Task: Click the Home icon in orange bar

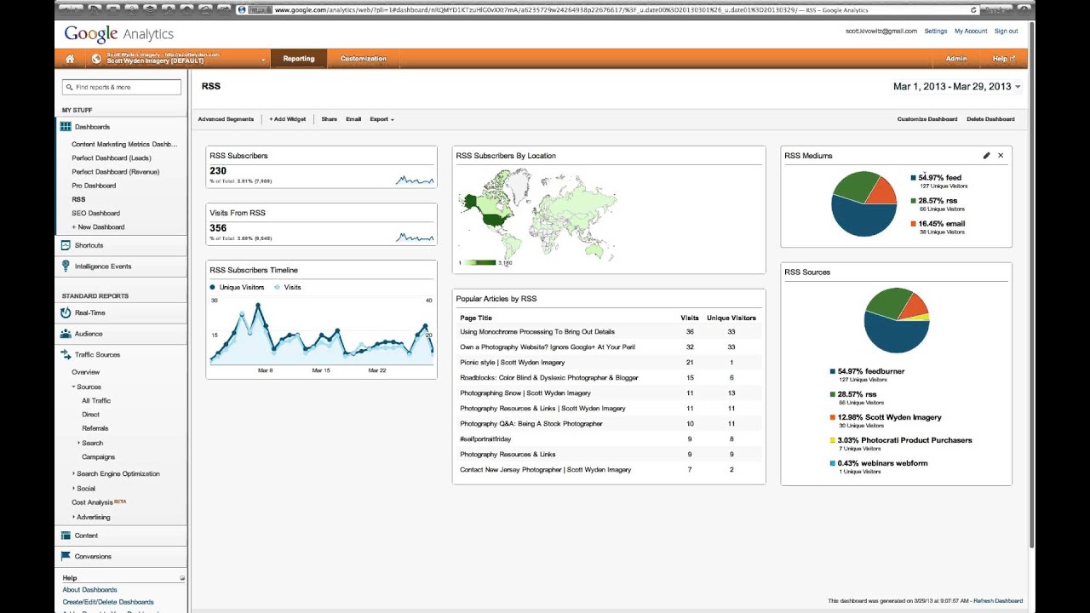Action: tap(70, 59)
